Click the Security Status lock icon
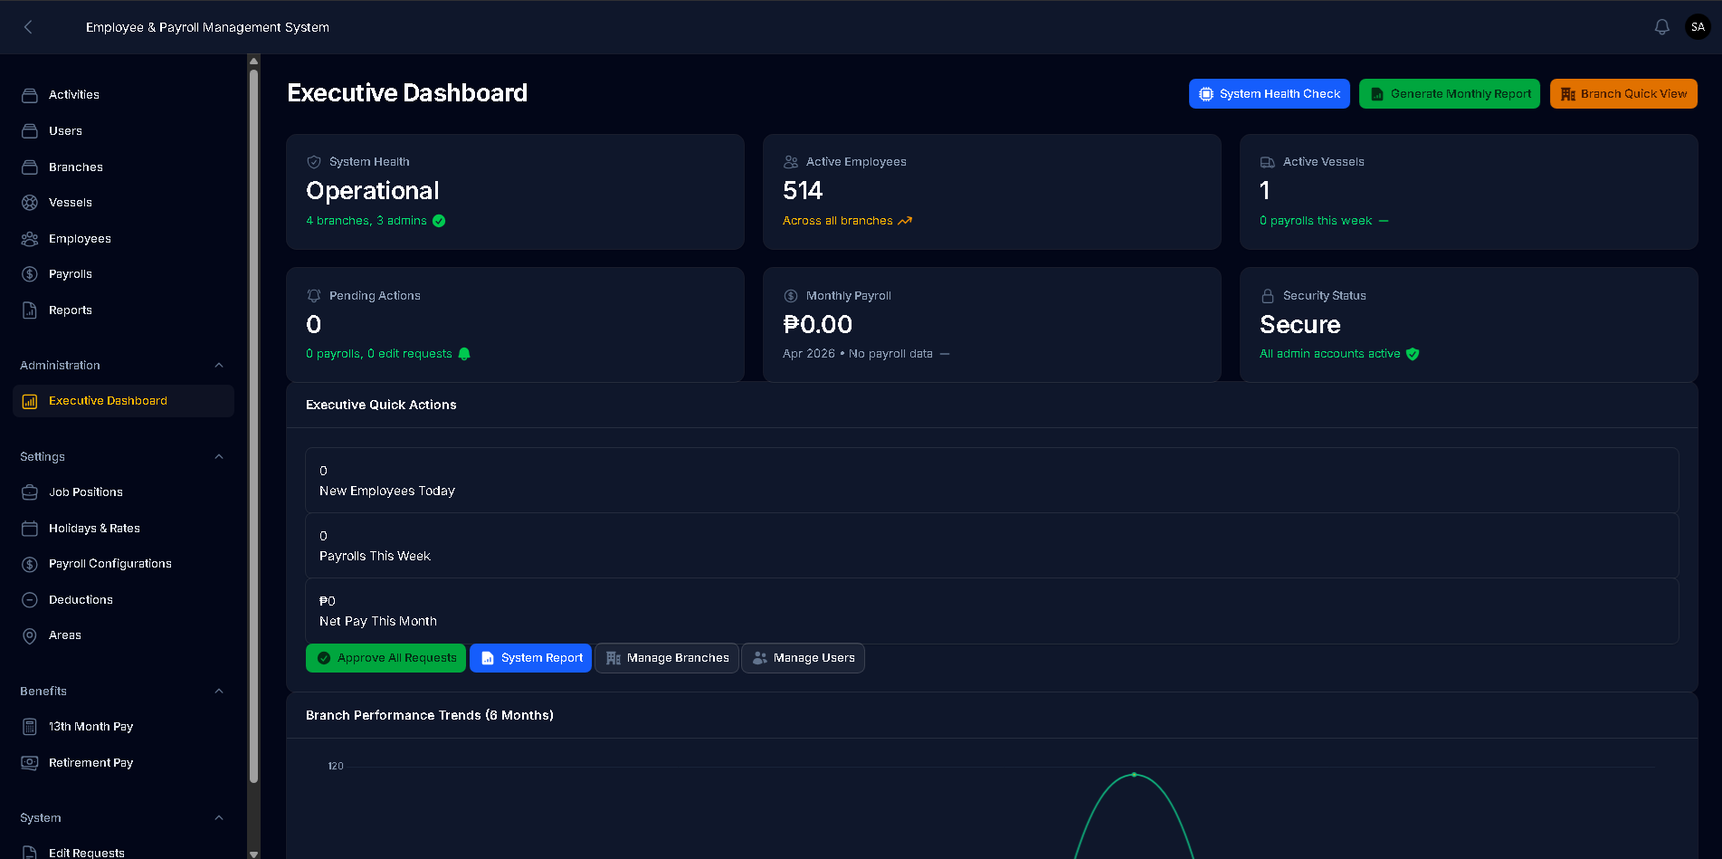1722x859 pixels. pyautogui.click(x=1268, y=296)
